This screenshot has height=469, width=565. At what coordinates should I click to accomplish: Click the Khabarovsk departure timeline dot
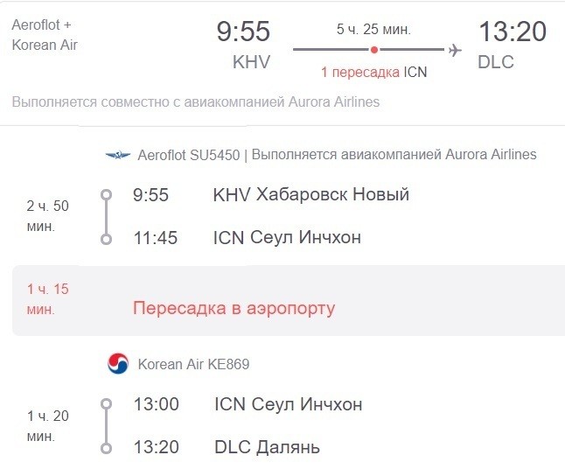click(x=107, y=194)
